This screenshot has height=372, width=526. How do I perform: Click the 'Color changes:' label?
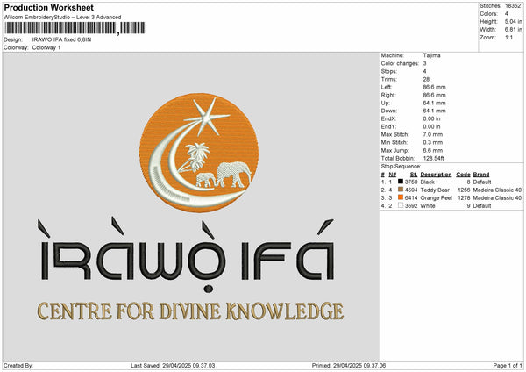[x=400, y=63]
